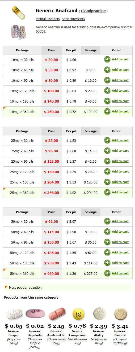
Task: Add 25mg × 120 pills to cart
Action: pyautogui.click(x=120, y=171)
